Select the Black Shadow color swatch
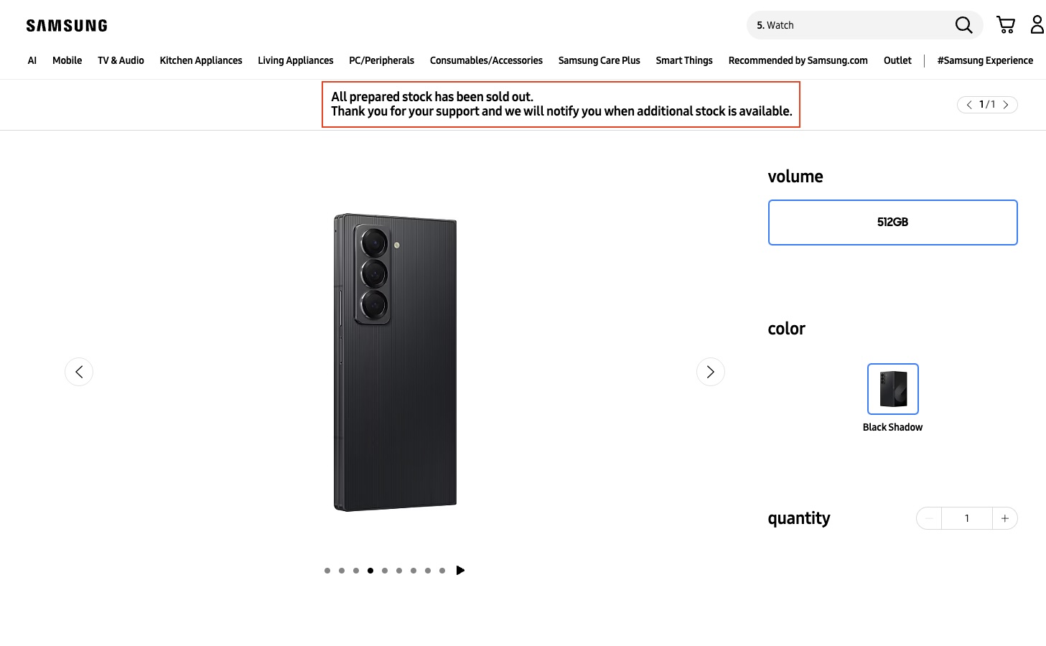Viewport: 1046px width, 646px height. 892,389
